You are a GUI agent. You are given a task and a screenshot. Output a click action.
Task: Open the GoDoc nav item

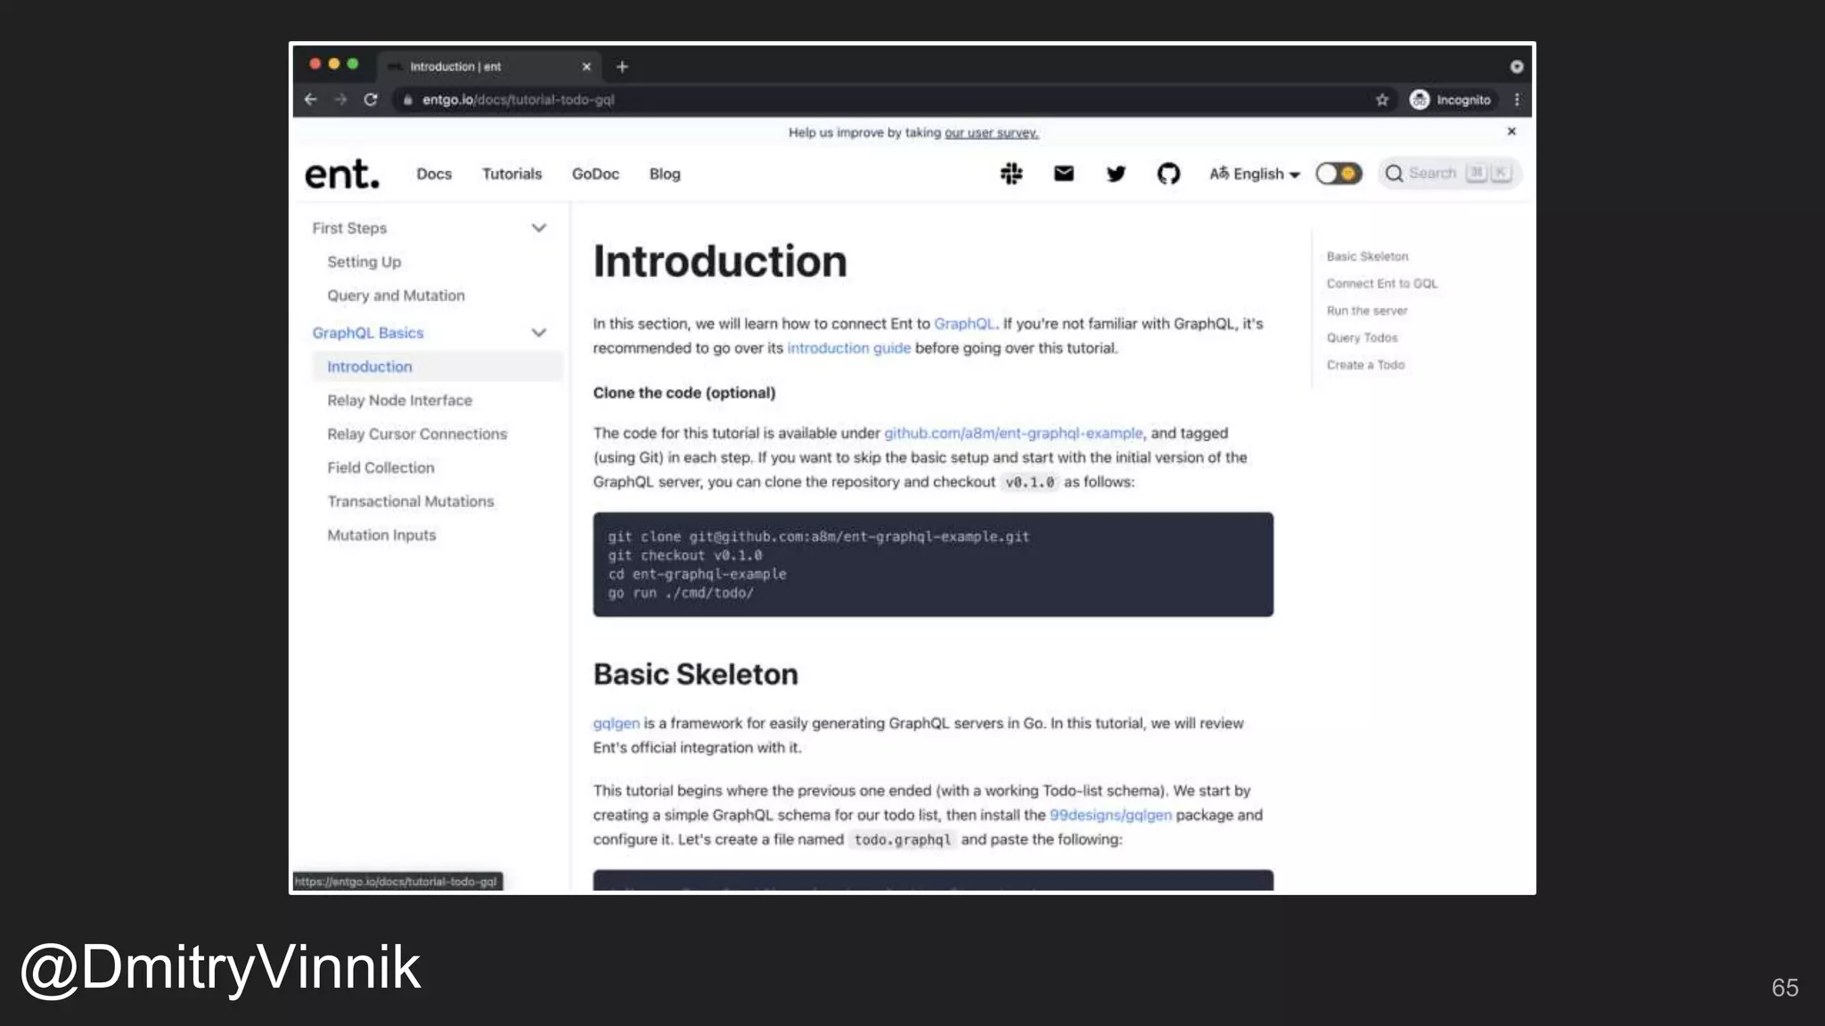595,174
